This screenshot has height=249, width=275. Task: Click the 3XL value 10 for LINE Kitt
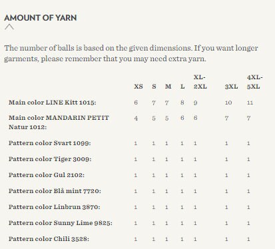click(x=228, y=103)
